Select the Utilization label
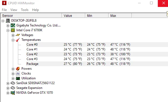This screenshot has height=102, width=168. (x=28, y=78)
